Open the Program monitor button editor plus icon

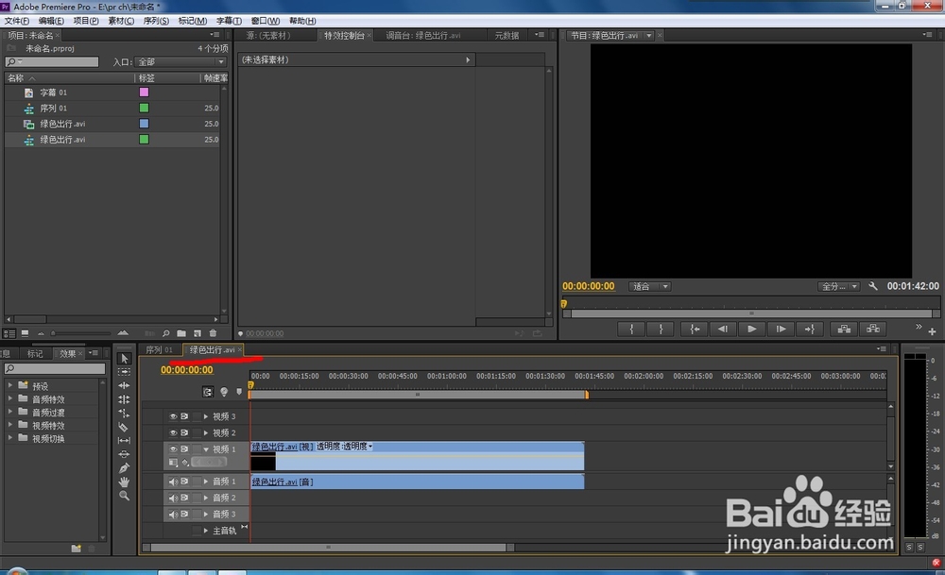point(932,331)
